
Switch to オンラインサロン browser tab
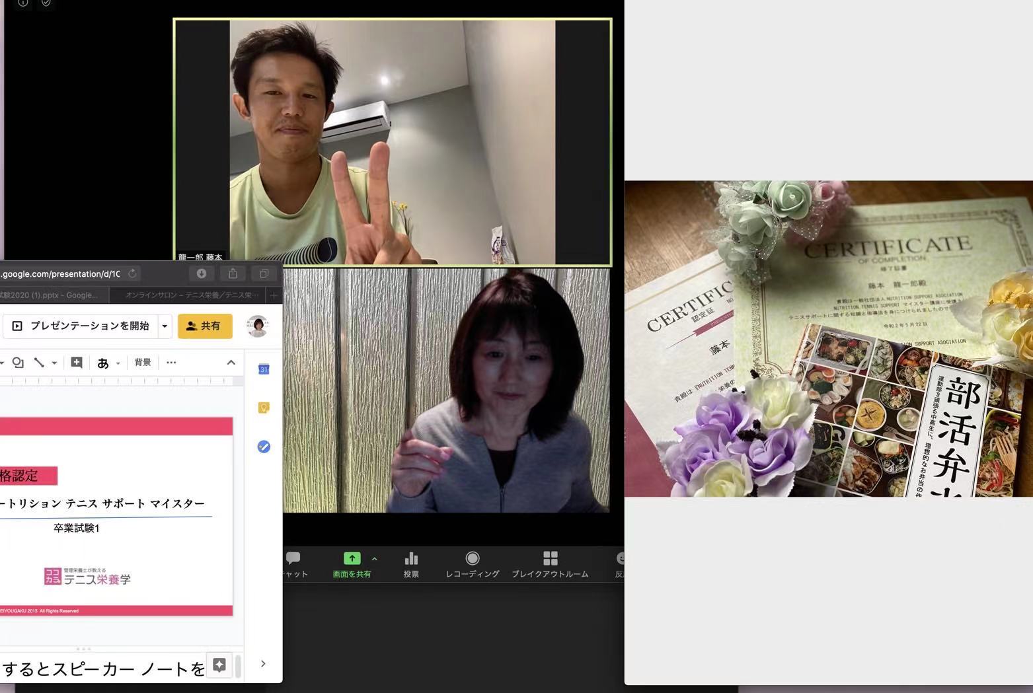click(x=188, y=295)
